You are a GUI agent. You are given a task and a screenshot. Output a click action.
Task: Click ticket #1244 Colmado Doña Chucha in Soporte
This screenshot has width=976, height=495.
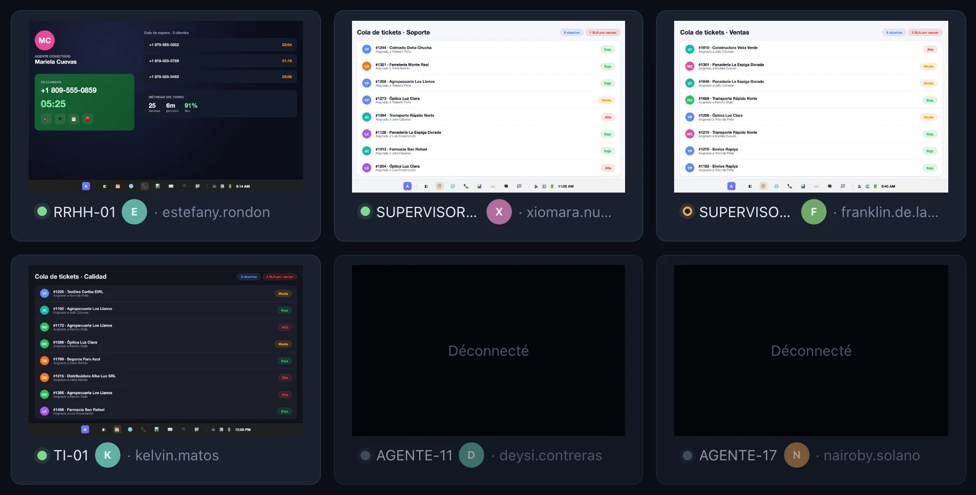(x=489, y=50)
